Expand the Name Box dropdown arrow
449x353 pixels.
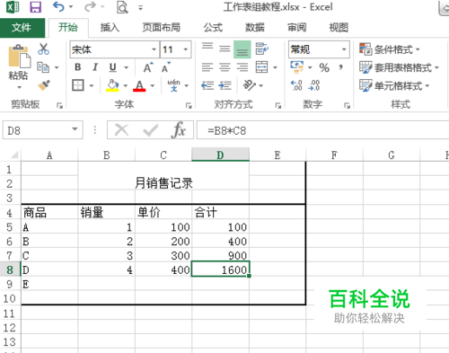click(75, 129)
